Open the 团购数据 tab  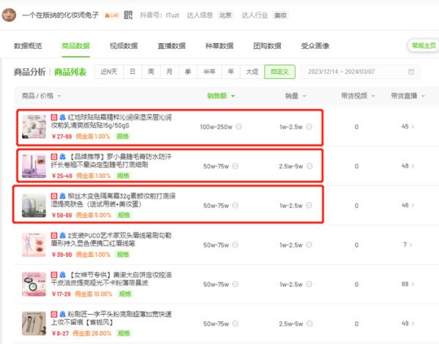pyautogui.click(x=267, y=46)
